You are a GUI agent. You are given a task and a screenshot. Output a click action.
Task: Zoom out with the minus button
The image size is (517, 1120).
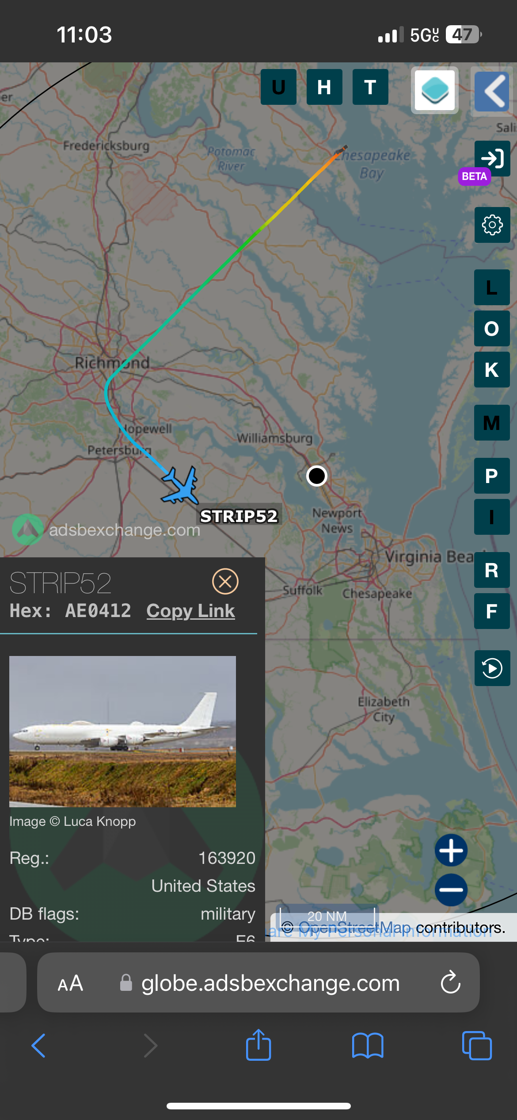pyautogui.click(x=451, y=890)
